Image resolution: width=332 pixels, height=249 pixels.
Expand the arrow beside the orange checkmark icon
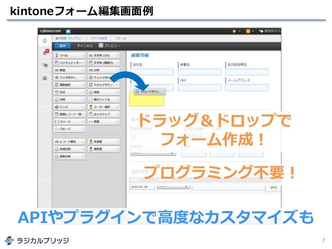tap(253, 31)
